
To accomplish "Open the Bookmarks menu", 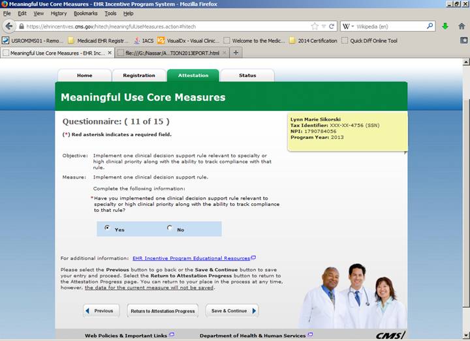I will pos(85,13).
